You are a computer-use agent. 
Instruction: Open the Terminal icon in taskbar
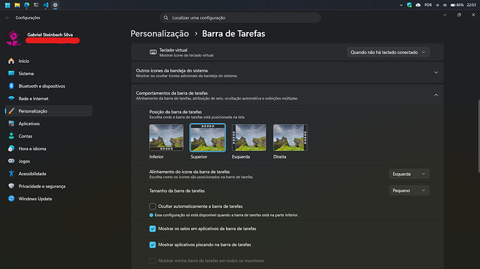[x=36, y=5]
